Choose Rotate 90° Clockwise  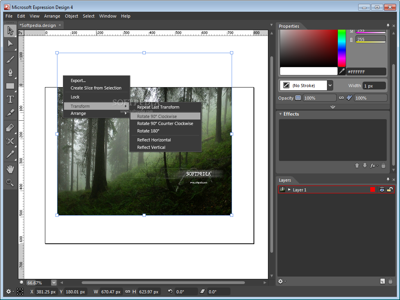tap(165, 116)
